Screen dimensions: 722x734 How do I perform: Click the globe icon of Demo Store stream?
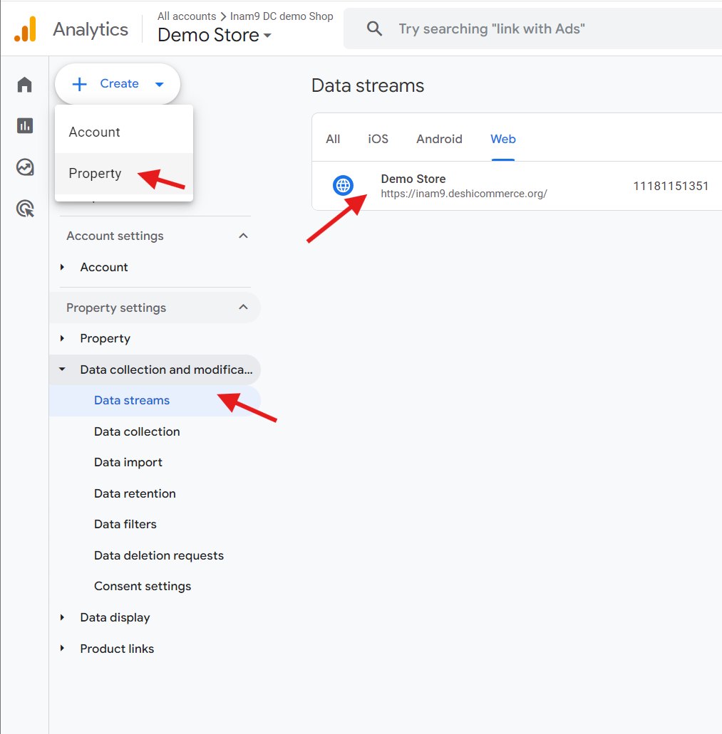343,185
